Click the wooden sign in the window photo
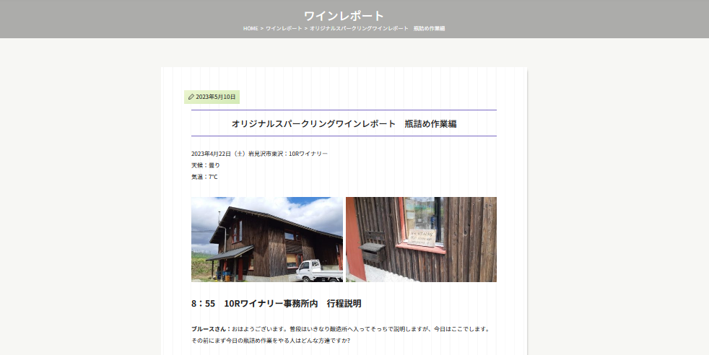Viewport: 709px width, 355px height. (x=422, y=239)
